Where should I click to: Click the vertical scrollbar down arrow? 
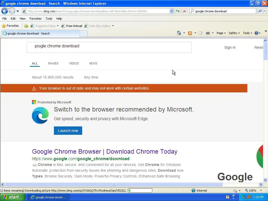pyautogui.click(x=265, y=180)
